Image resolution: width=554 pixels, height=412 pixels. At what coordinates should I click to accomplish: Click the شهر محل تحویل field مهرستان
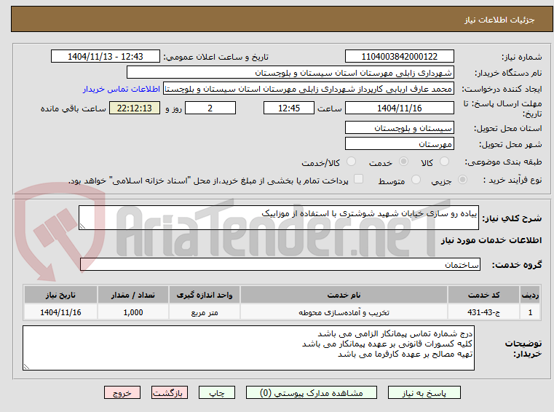pyautogui.click(x=399, y=144)
